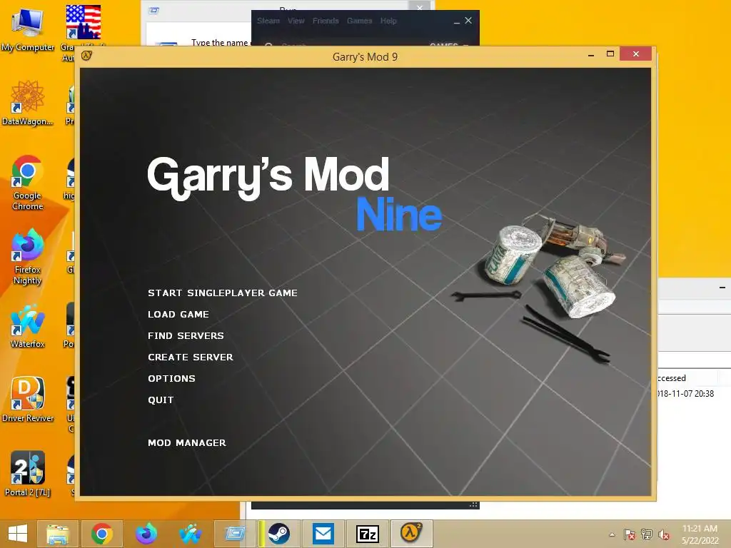Select Firefox Nightly desktop shortcut
This screenshot has width=731, height=548.
tap(28, 257)
